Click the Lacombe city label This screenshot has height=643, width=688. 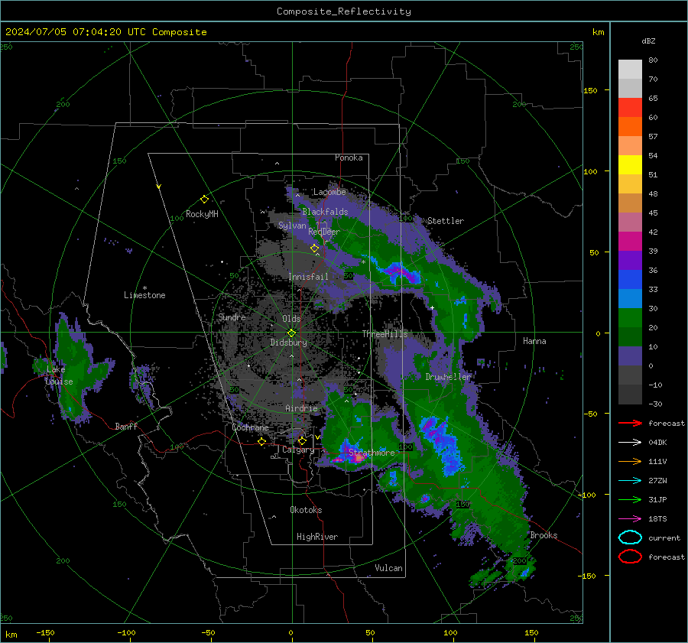click(x=329, y=192)
